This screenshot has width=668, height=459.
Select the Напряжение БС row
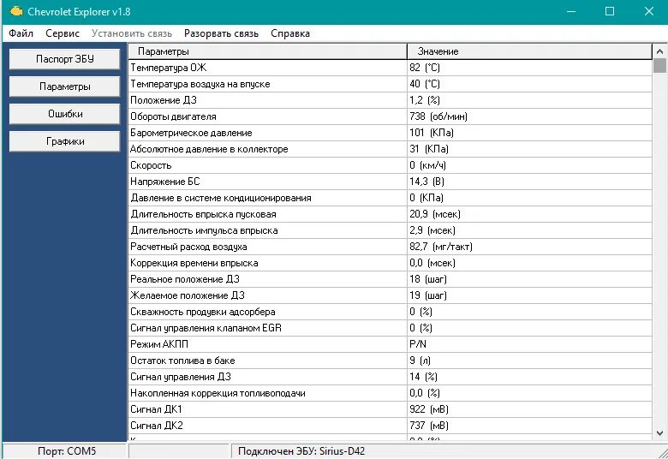[391, 182]
